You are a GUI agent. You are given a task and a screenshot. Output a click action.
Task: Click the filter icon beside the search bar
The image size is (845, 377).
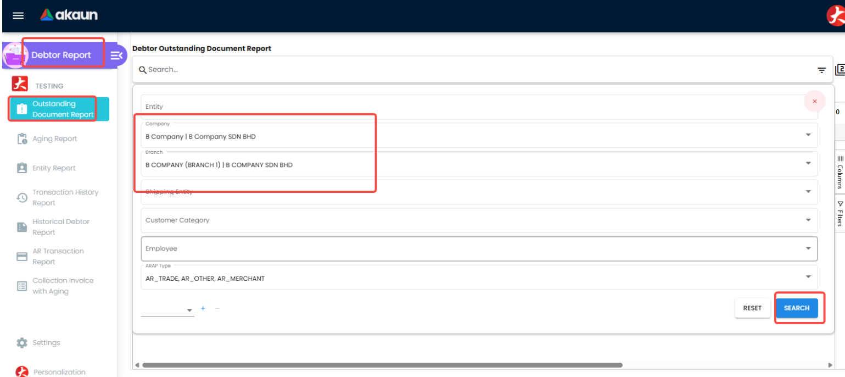[x=821, y=70]
